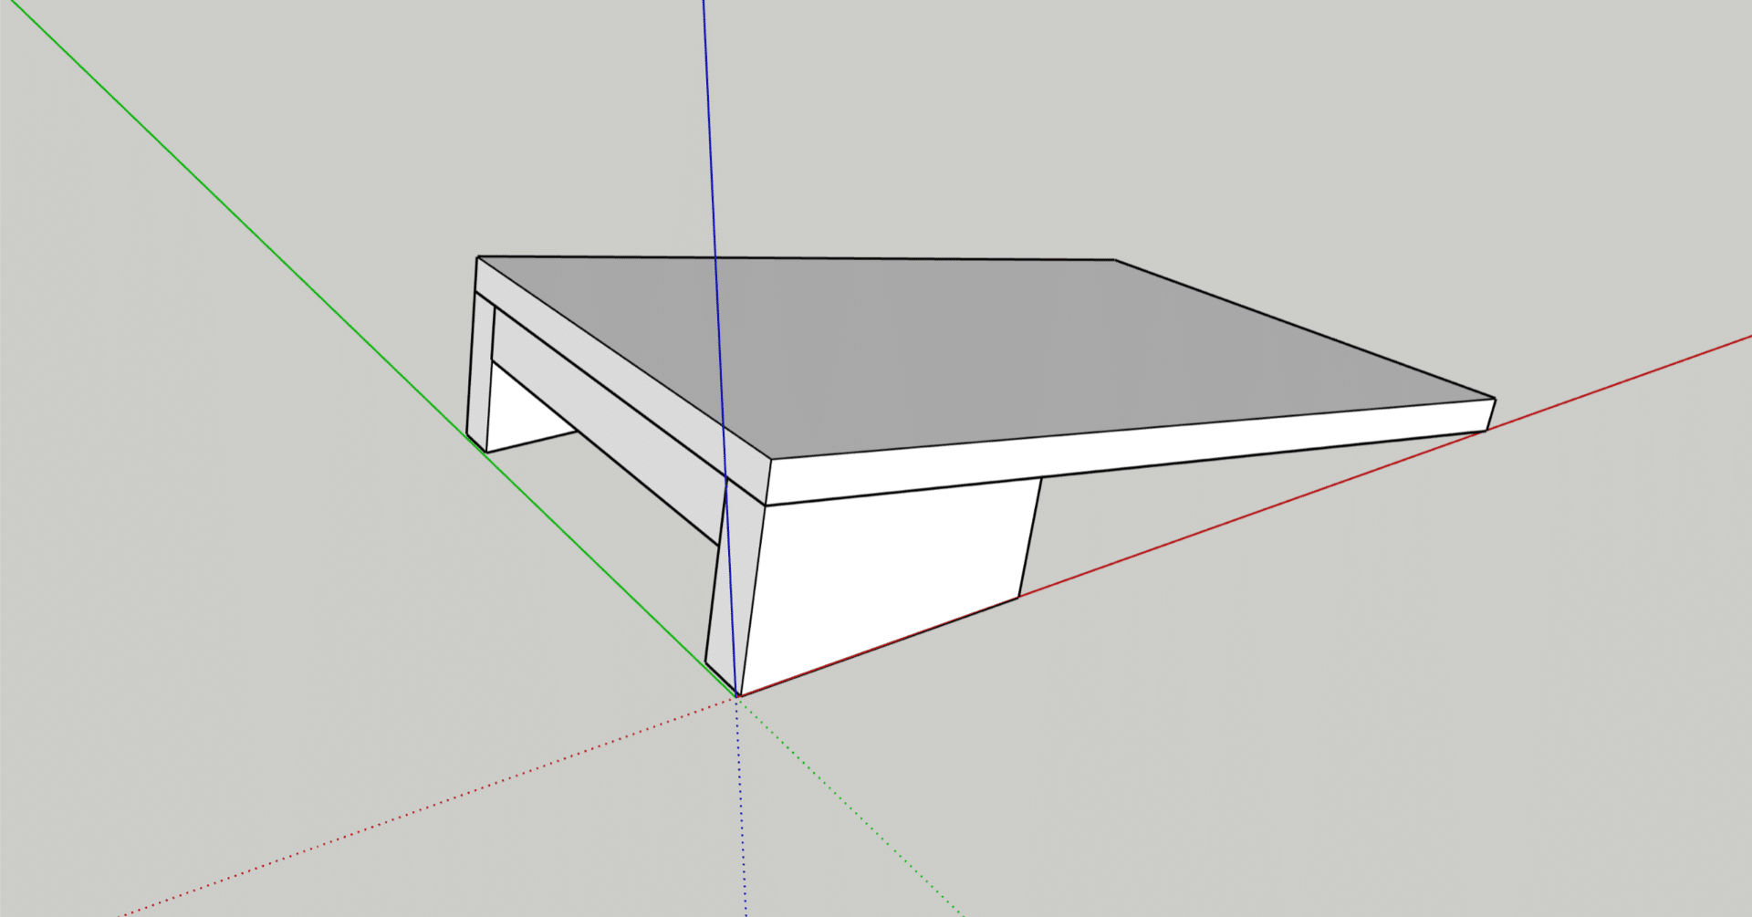Click the dotted blue axis below origin
Viewport: 1752px width, 917px height.
pos(742,821)
